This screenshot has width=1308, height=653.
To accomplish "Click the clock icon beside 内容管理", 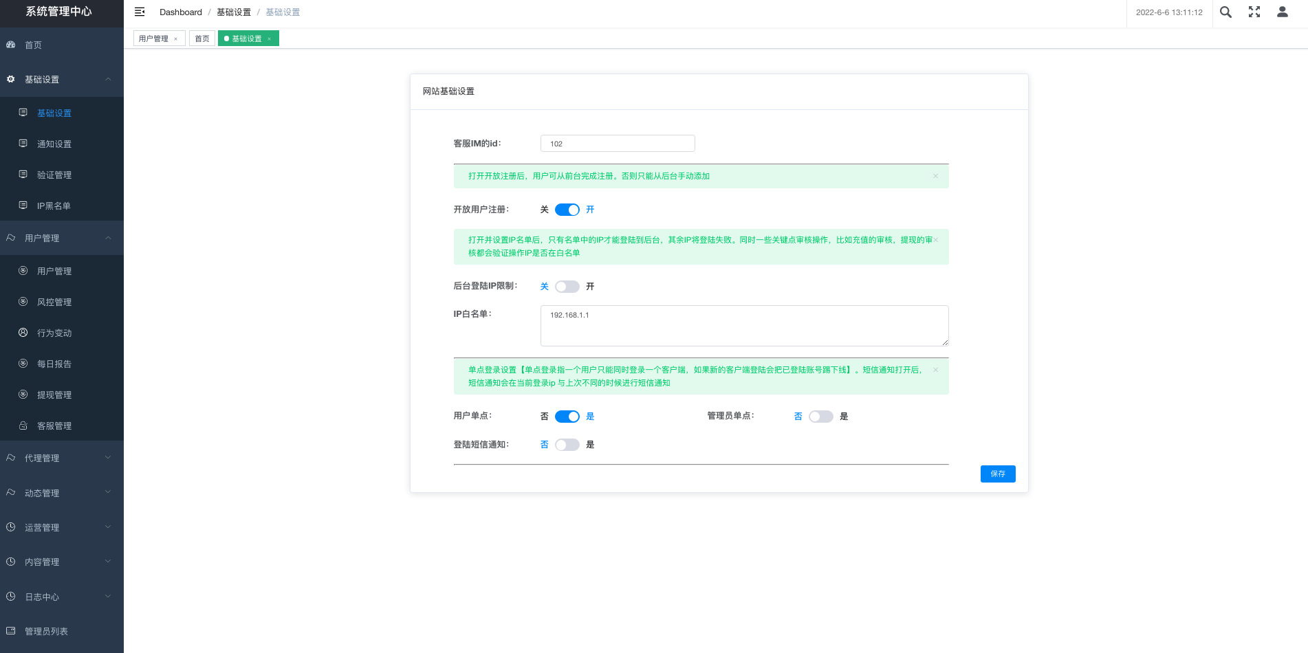I will click(x=11, y=561).
